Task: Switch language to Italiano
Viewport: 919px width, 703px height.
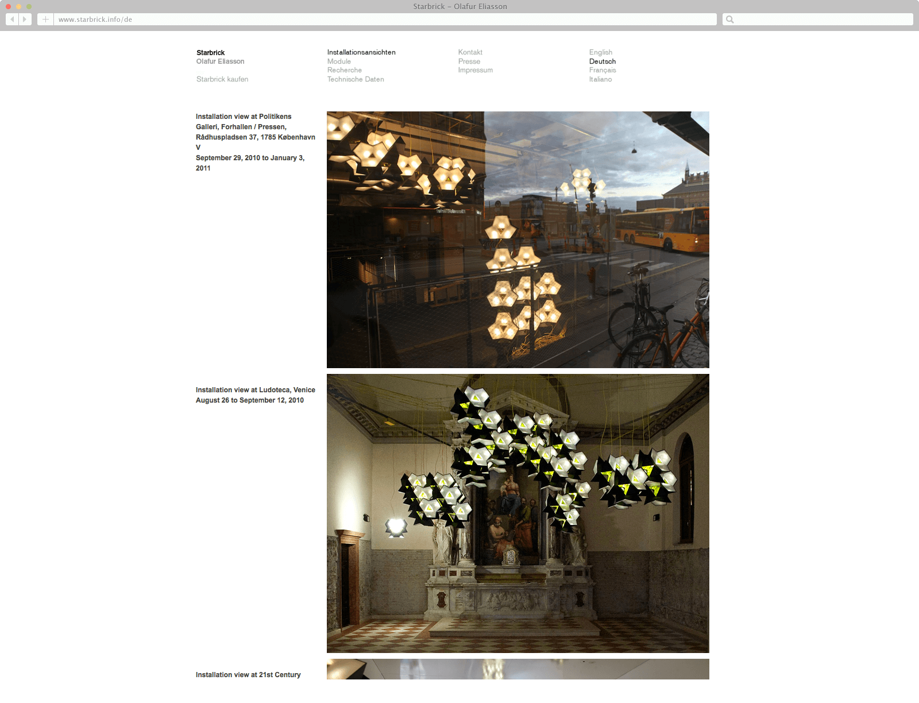Action: click(x=600, y=79)
